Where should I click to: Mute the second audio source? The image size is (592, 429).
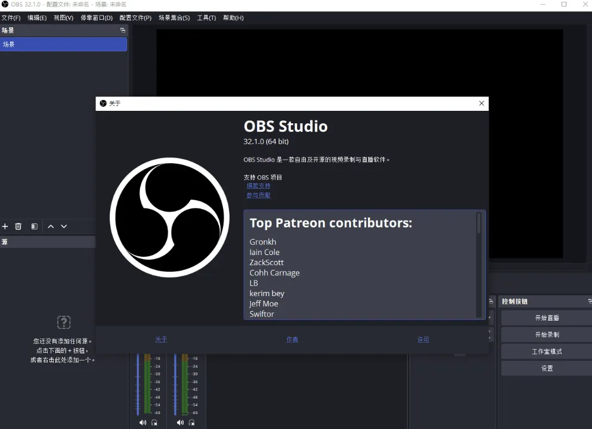(180, 422)
